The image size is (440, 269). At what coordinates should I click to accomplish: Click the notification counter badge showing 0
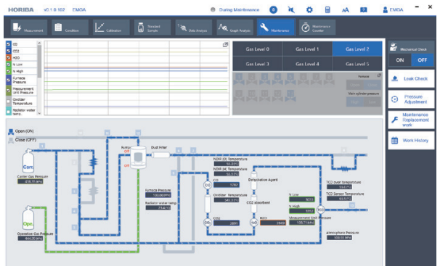pyautogui.click(x=273, y=10)
